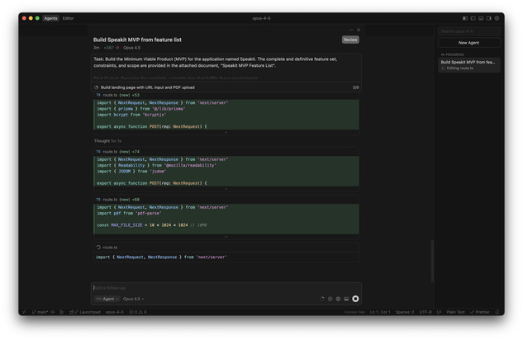The image size is (523, 340).
Task: Close the agent conversation panel
Action: click(x=359, y=30)
